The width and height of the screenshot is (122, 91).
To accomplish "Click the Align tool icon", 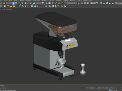I will (82, 3).
